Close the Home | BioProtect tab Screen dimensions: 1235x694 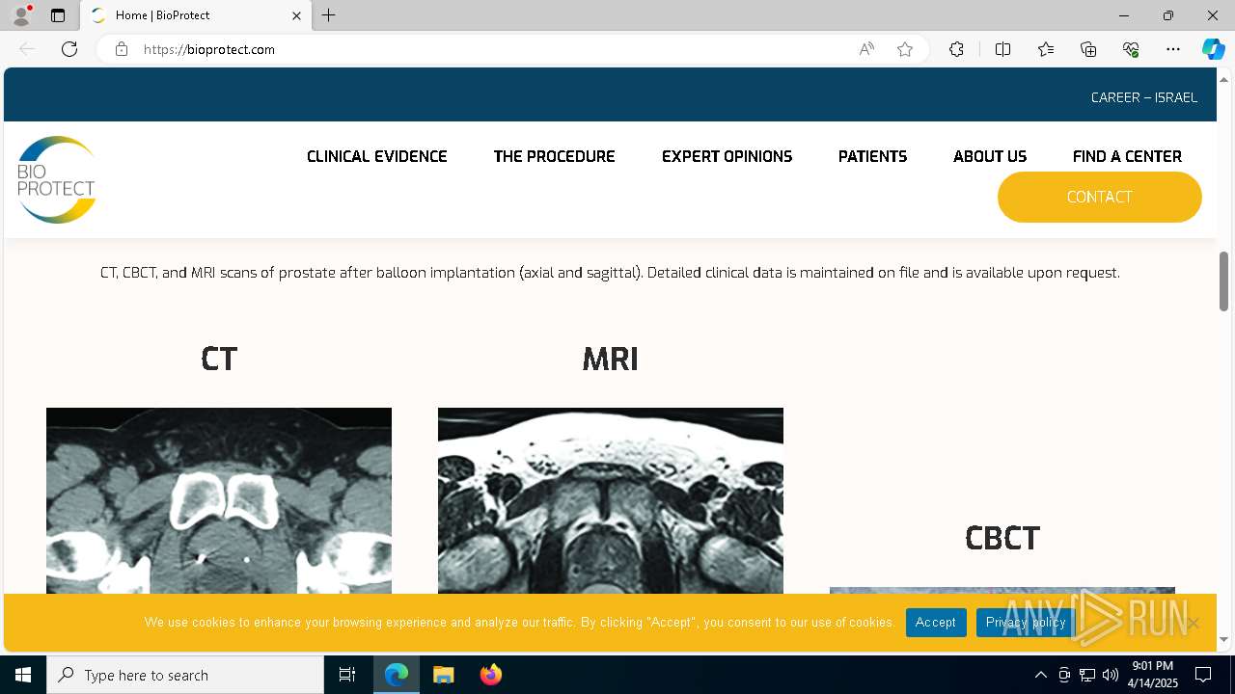pyautogui.click(x=296, y=15)
